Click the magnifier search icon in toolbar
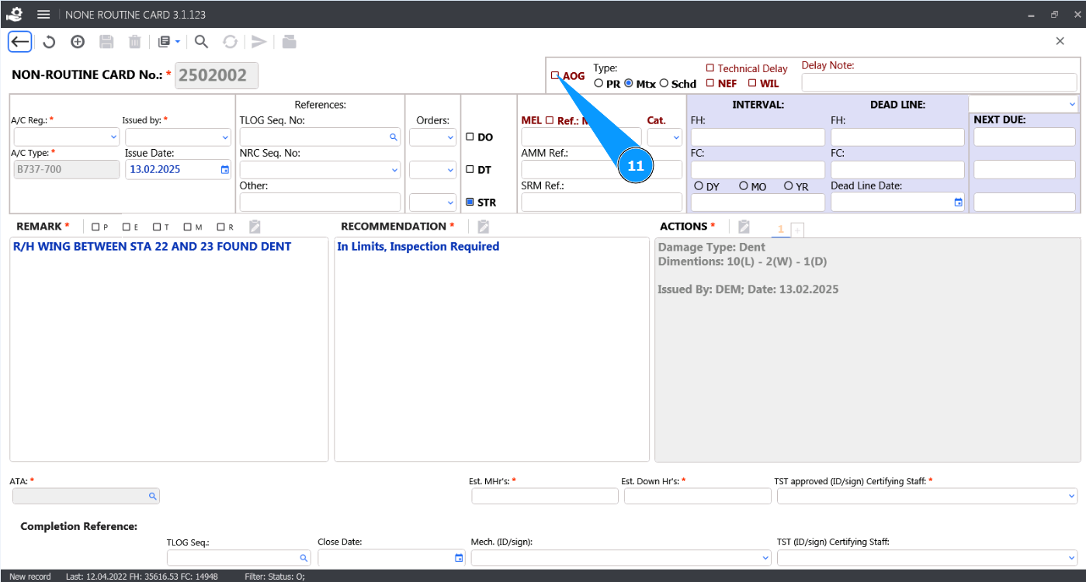Viewport: 1086px width, 582px height. tap(201, 42)
